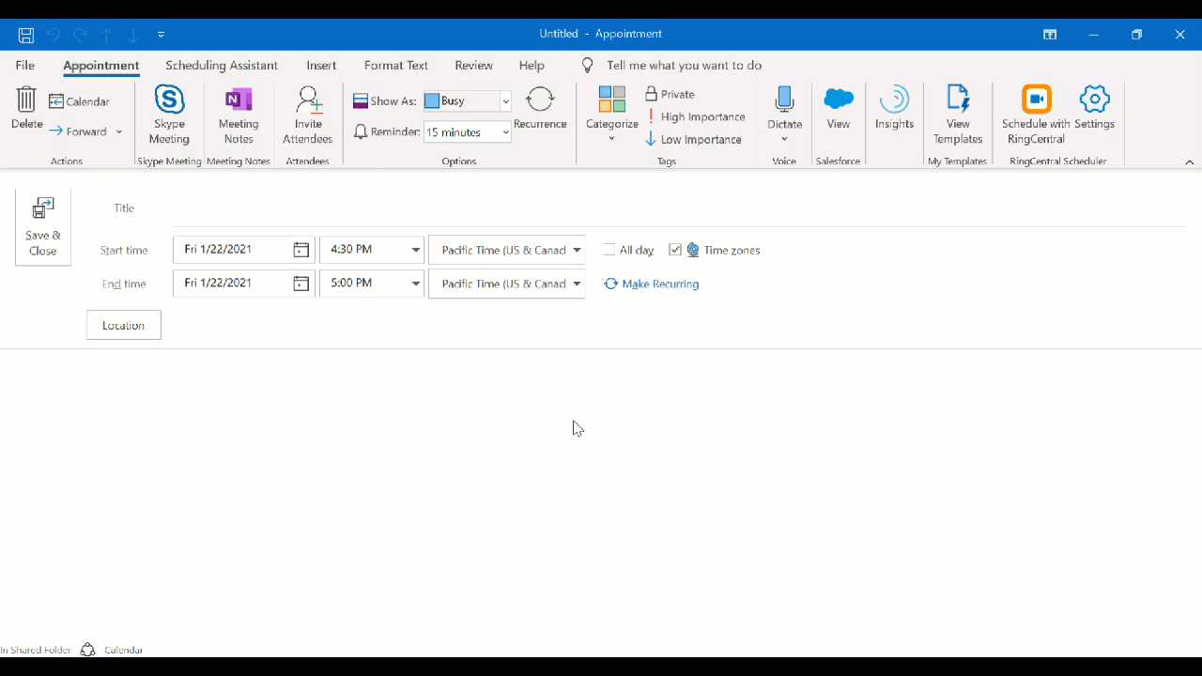Open the Format Text tab
1202x676 pixels.
click(395, 66)
